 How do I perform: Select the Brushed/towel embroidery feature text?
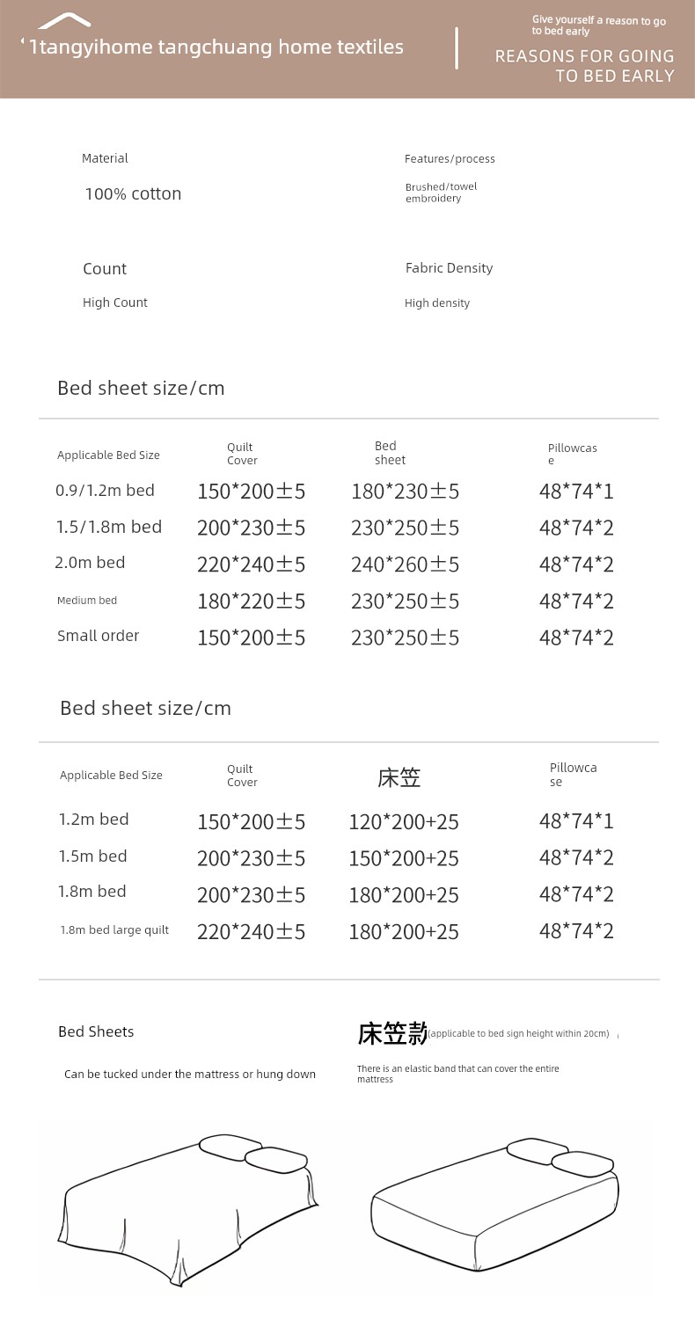pyautogui.click(x=441, y=193)
